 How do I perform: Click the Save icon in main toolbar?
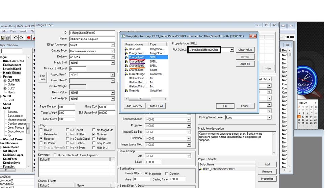[3, 37]
